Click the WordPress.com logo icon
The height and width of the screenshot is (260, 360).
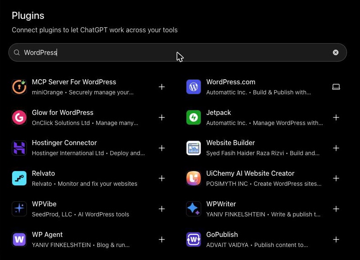click(x=194, y=87)
